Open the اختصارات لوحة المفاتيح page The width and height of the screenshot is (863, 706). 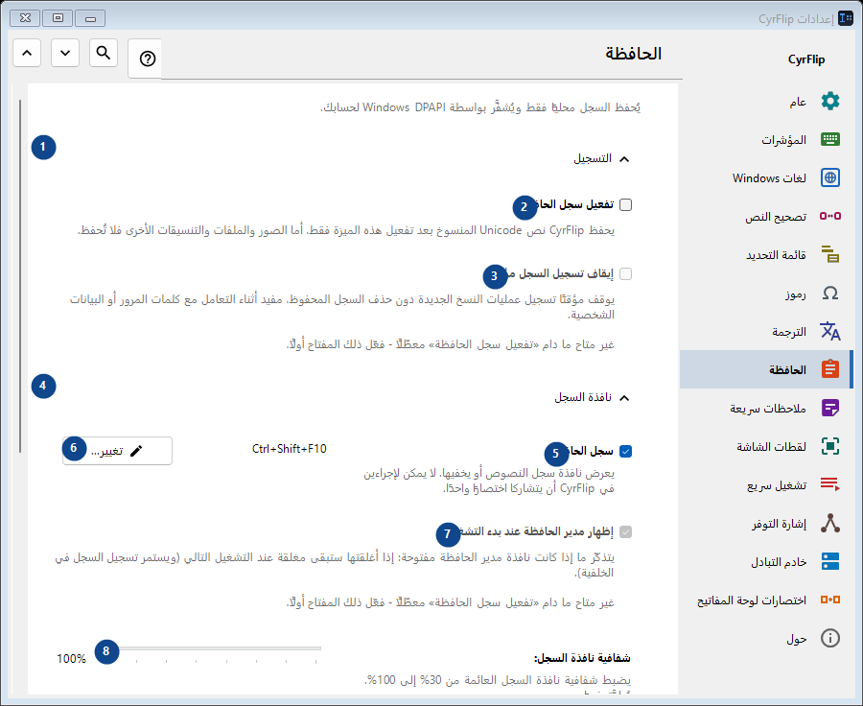click(x=765, y=600)
